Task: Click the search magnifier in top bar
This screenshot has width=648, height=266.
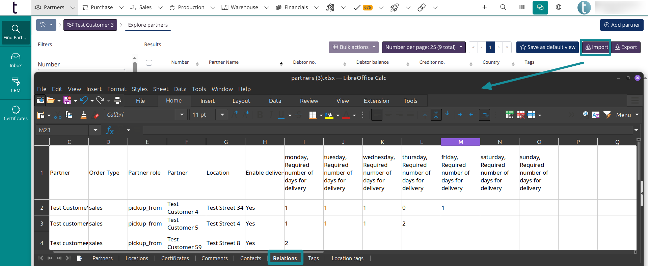Action: coord(503,7)
